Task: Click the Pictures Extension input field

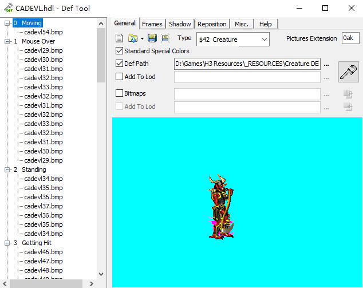Action: click(350, 38)
